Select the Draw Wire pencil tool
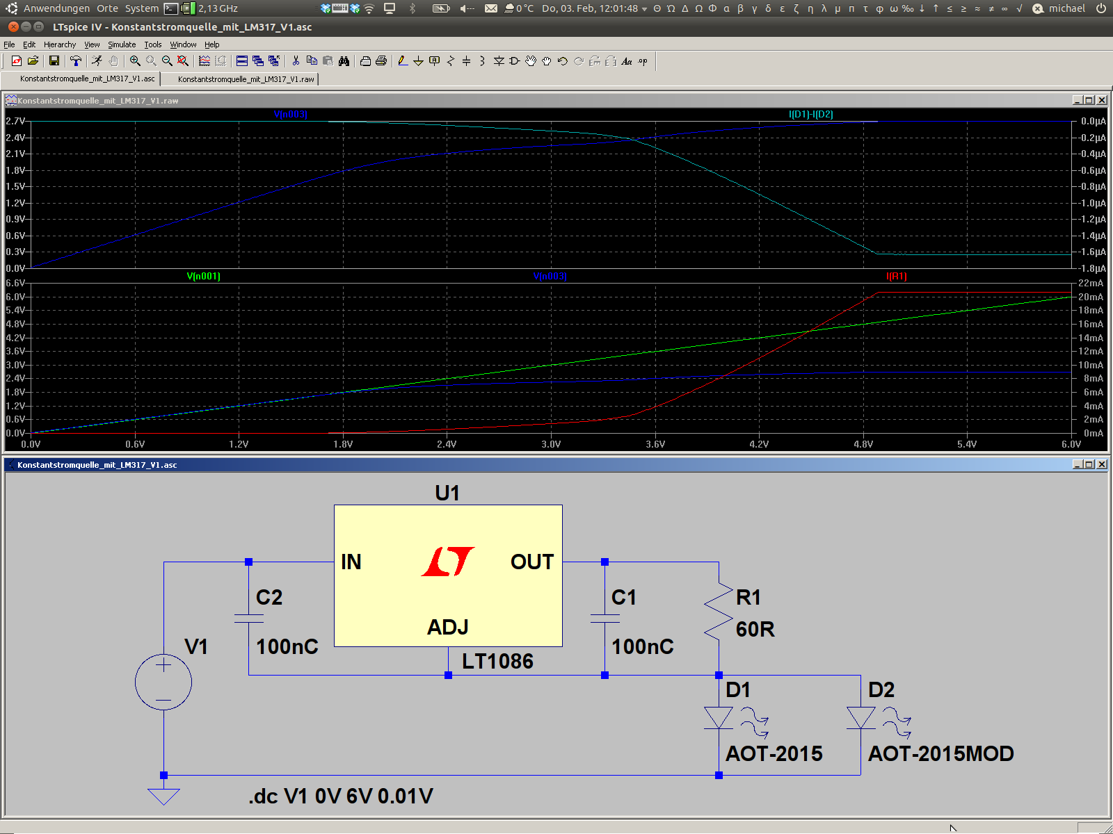1113x834 pixels. (403, 61)
